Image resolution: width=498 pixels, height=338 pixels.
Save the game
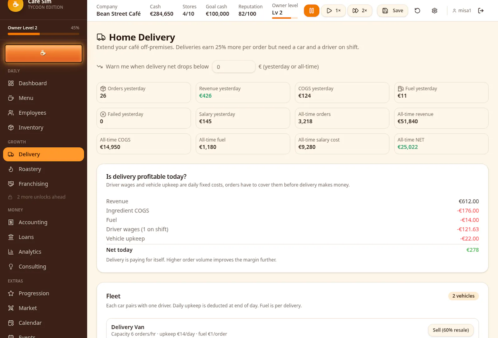pyautogui.click(x=392, y=11)
